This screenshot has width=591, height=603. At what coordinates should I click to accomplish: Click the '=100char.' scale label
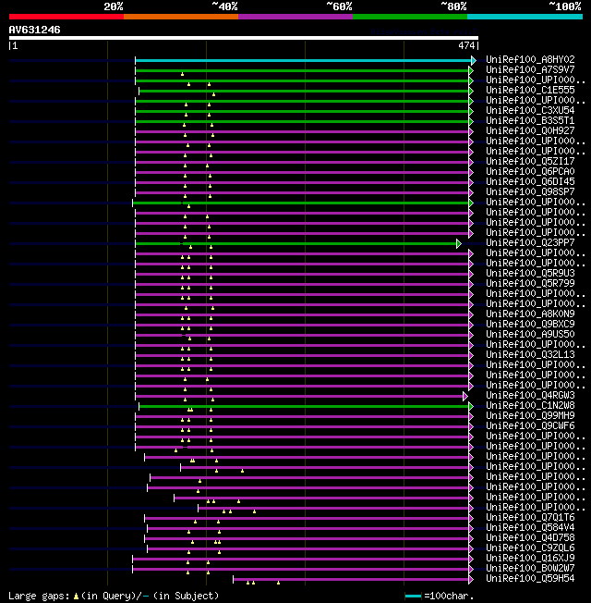click(x=449, y=597)
